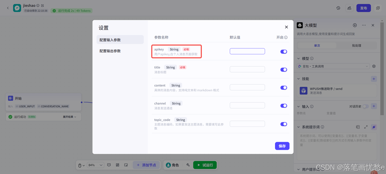Focus the topic_code default value field

(x=247, y=124)
